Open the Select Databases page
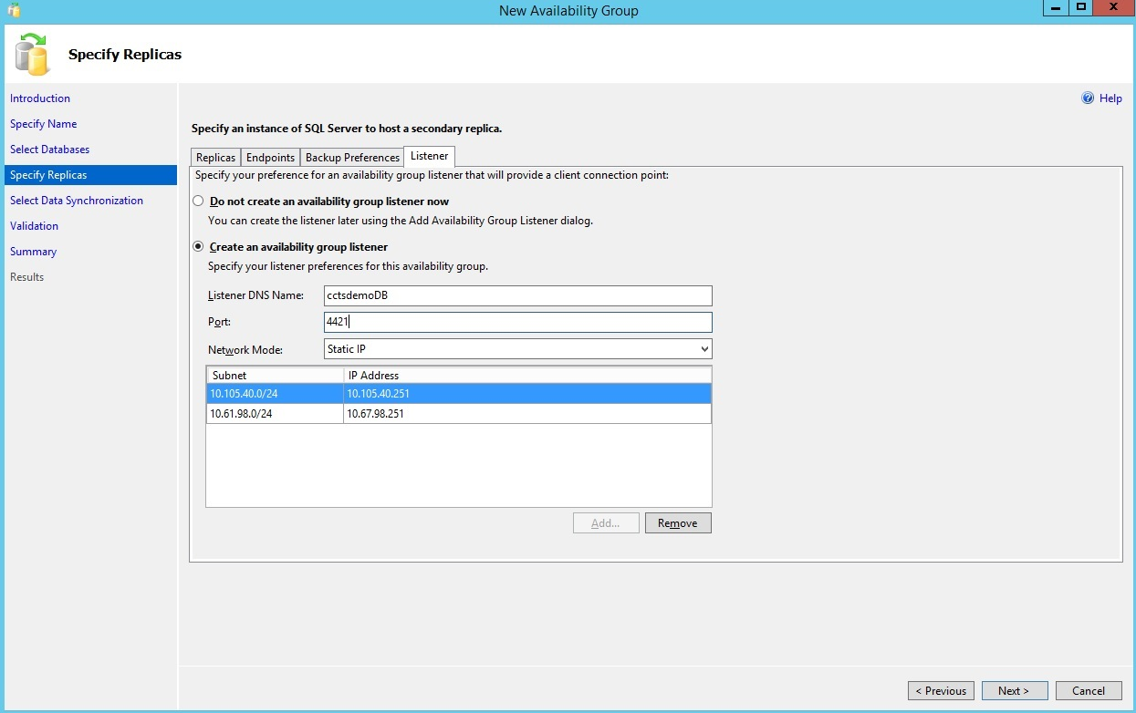Viewport: 1136px width, 713px height. pos(50,150)
